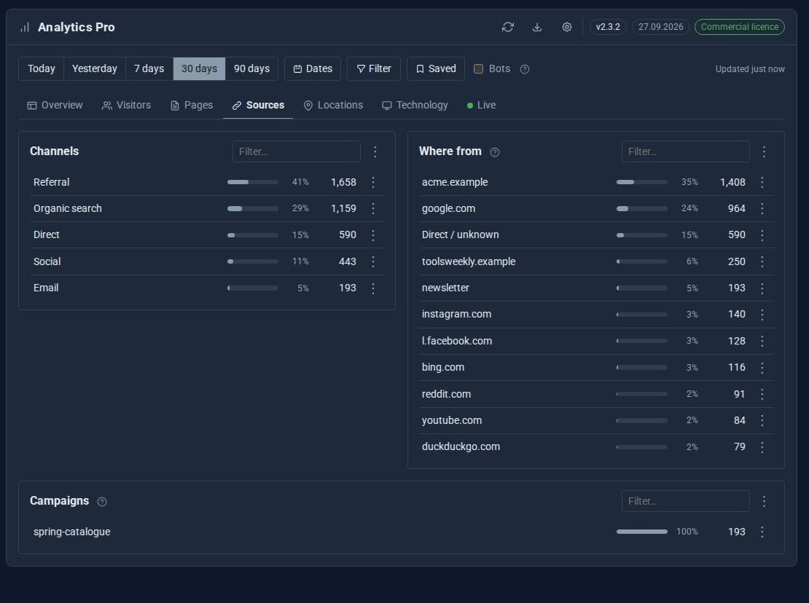Click the duckduckgo.com source name
This screenshot has height=603, width=809.
coord(461,447)
